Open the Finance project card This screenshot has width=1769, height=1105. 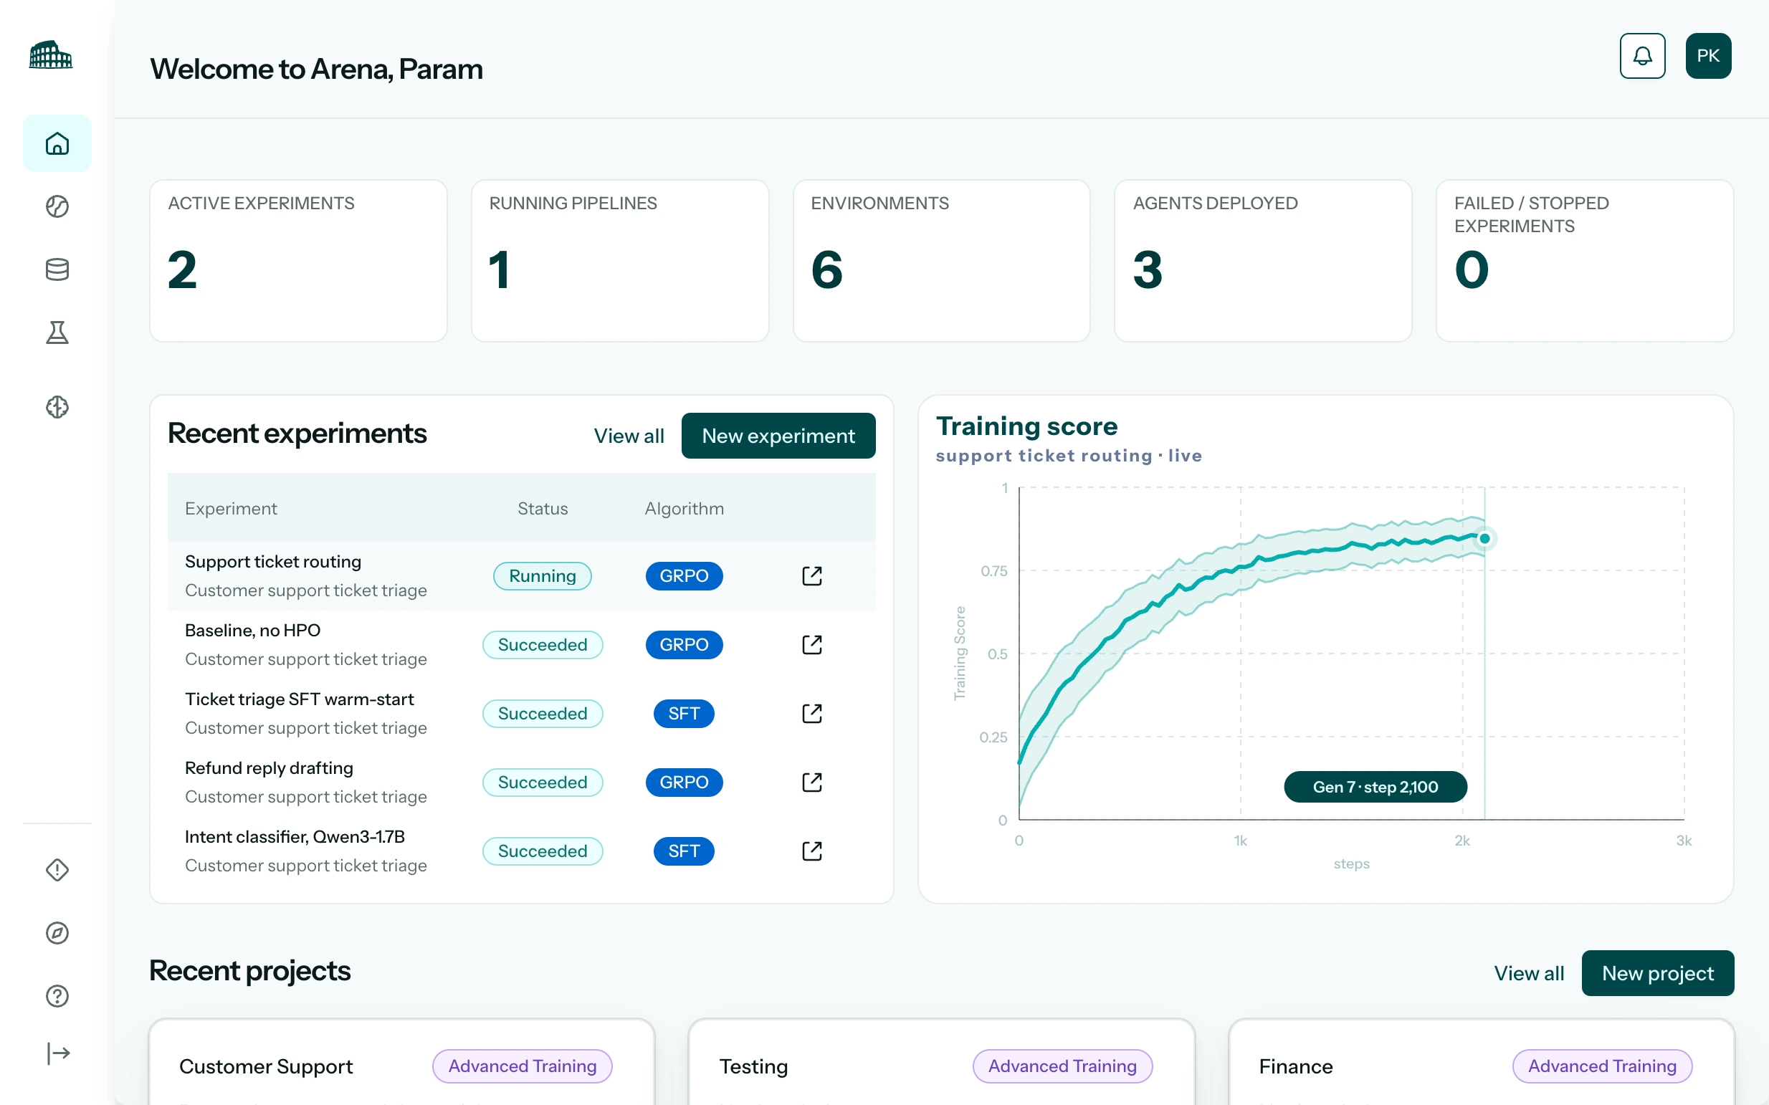[1482, 1062]
